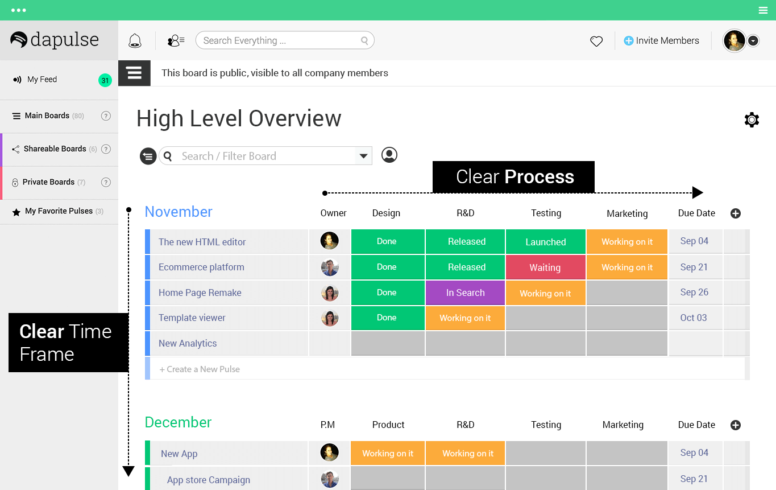Click the orange Working on it status for Template viewer
Viewport: 776px width, 490px height.
(x=465, y=318)
